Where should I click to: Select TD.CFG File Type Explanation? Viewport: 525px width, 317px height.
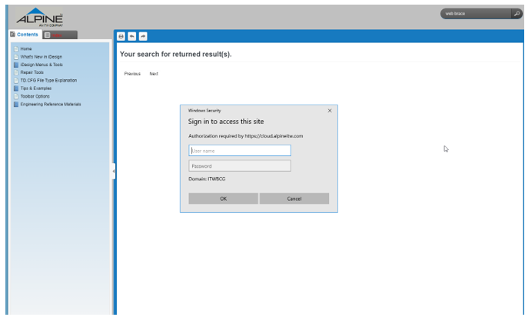click(x=48, y=80)
